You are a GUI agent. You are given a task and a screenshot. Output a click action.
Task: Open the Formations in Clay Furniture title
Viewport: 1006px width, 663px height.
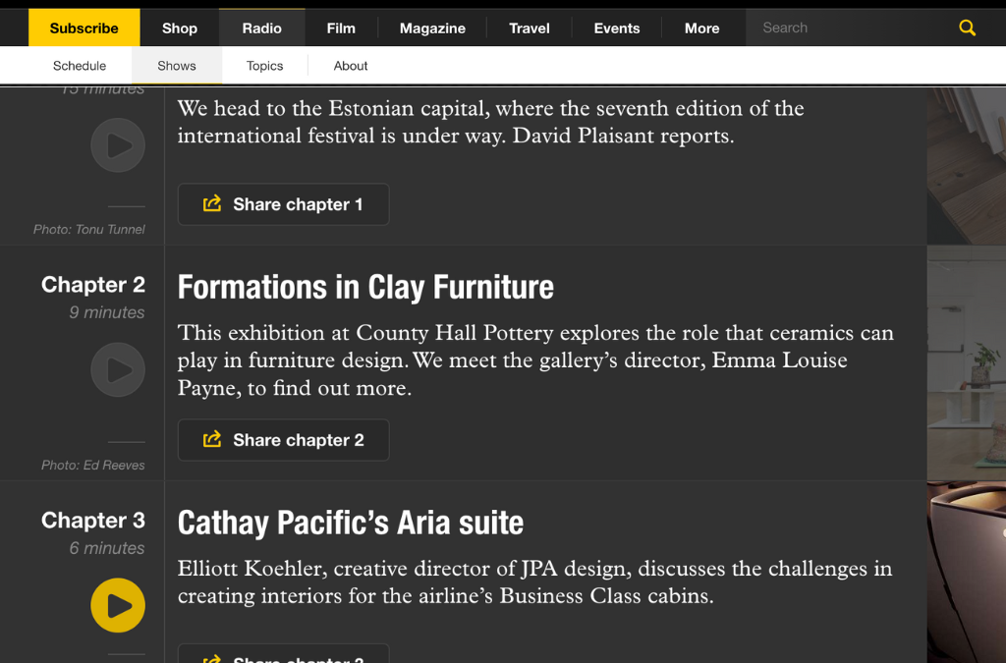click(x=365, y=287)
